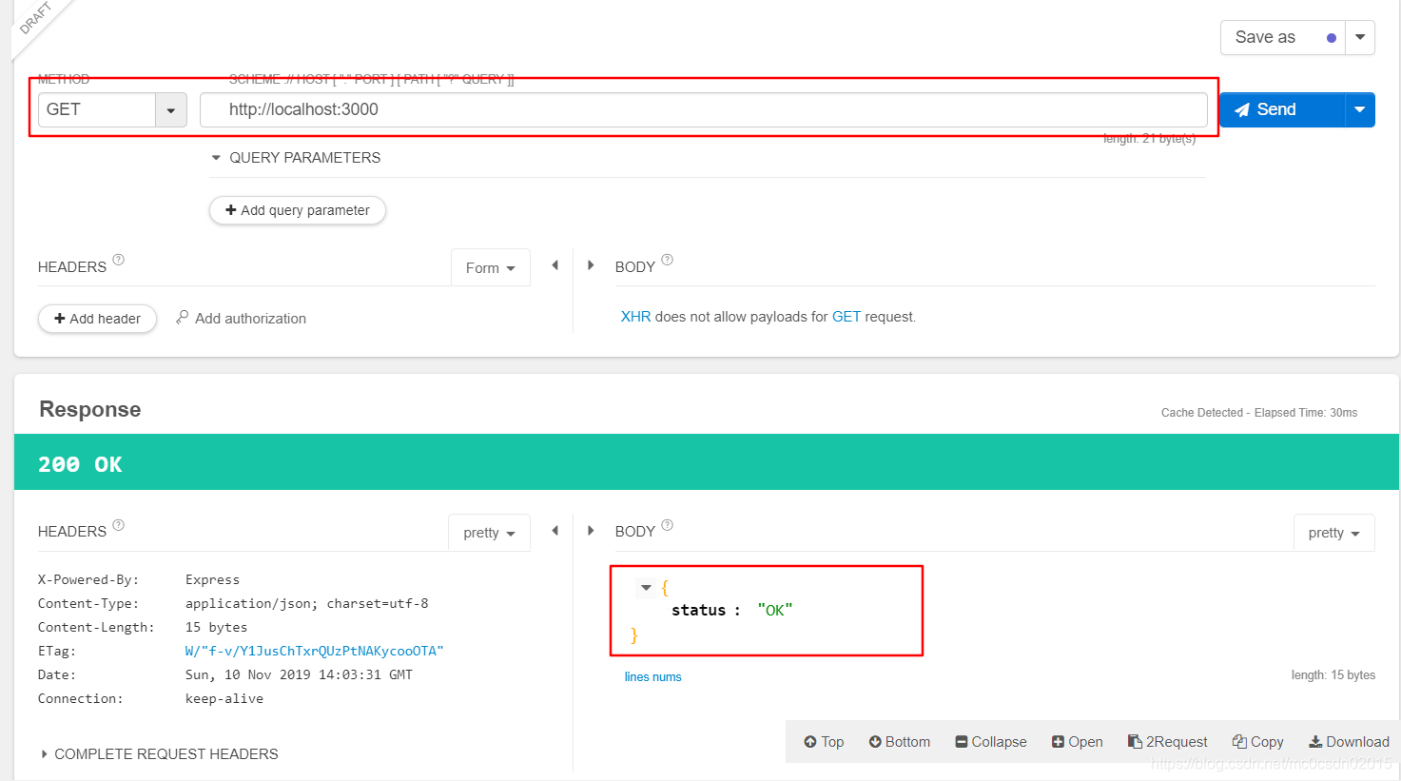1401x781 pixels.
Task: Click the keep-alive connection value
Action: click(224, 699)
